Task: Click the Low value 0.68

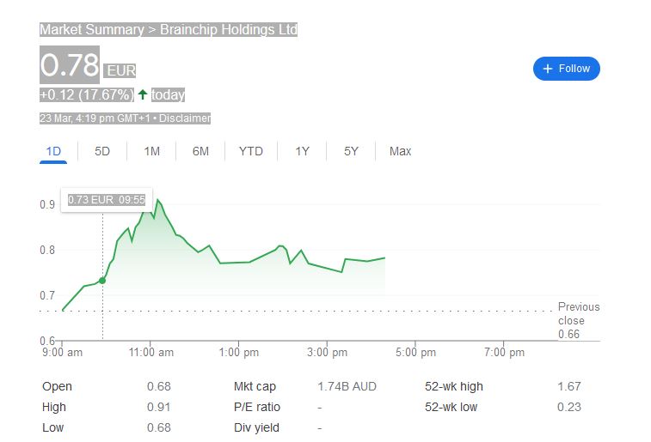Action: click(158, 428)
